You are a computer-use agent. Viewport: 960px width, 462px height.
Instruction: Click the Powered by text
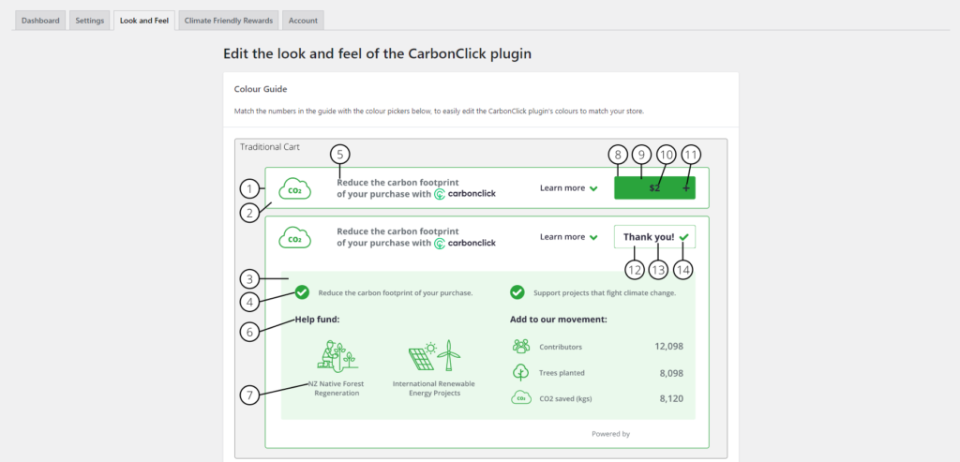[x=610, y=434]
